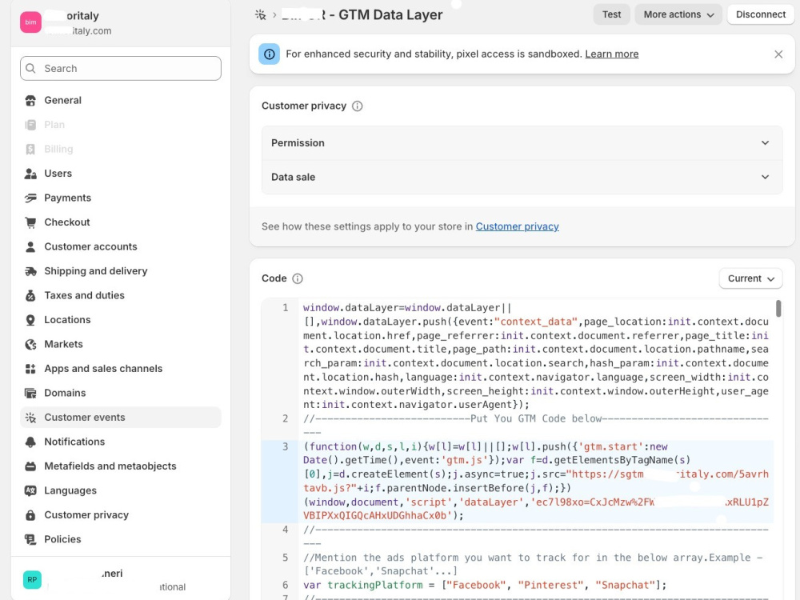800x600 pixels.
Task: Click the var trackingPlatform code line
Action: pos(485,586)
